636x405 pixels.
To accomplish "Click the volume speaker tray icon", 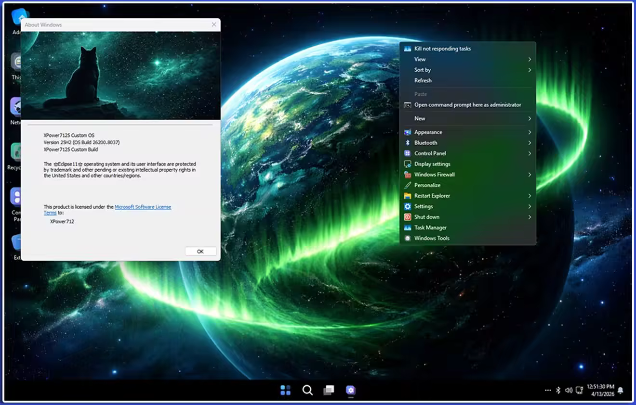I will [x=569, y=390].
